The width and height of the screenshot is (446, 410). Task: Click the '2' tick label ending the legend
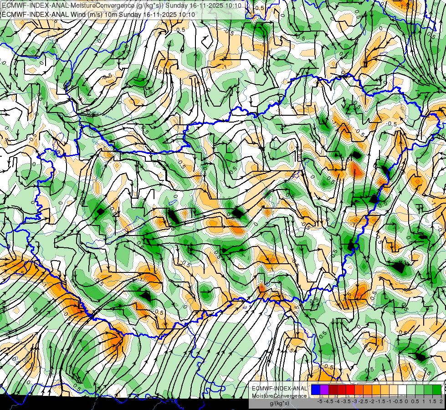[441, 401]
